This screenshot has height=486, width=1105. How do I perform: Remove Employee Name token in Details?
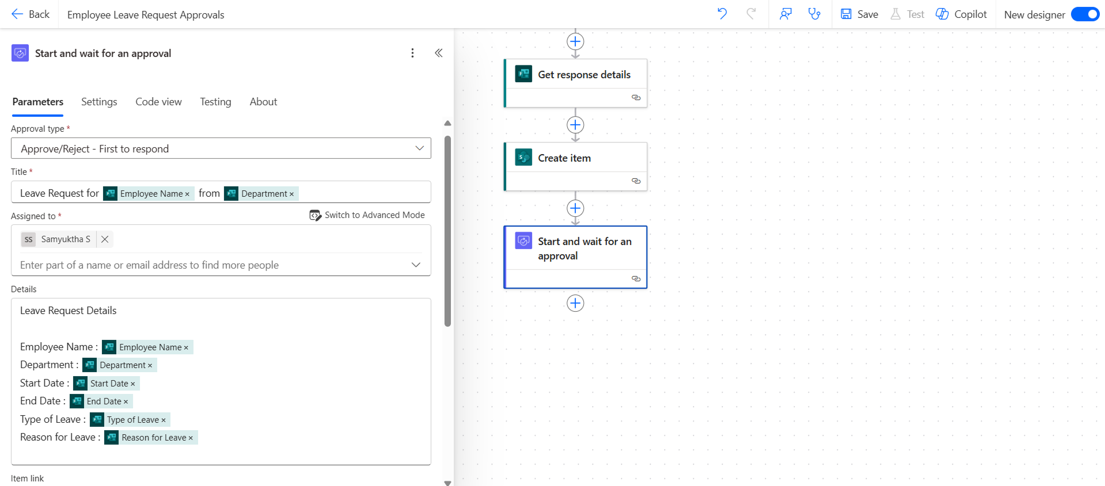click(186, 347)
